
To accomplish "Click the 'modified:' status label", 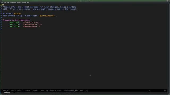I will click(15, 22).
